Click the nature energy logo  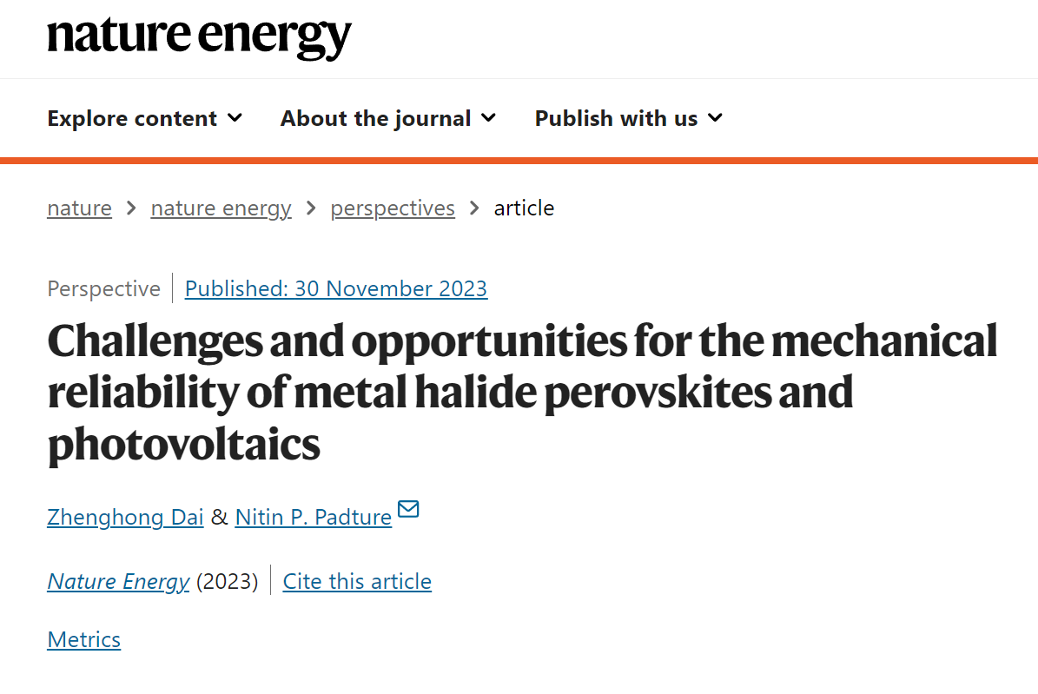click(199, 37)
